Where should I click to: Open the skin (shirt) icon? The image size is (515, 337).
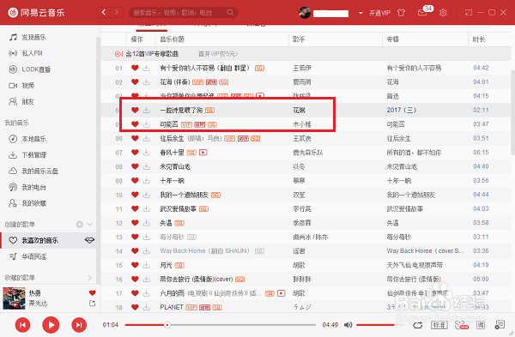point(401,13)
